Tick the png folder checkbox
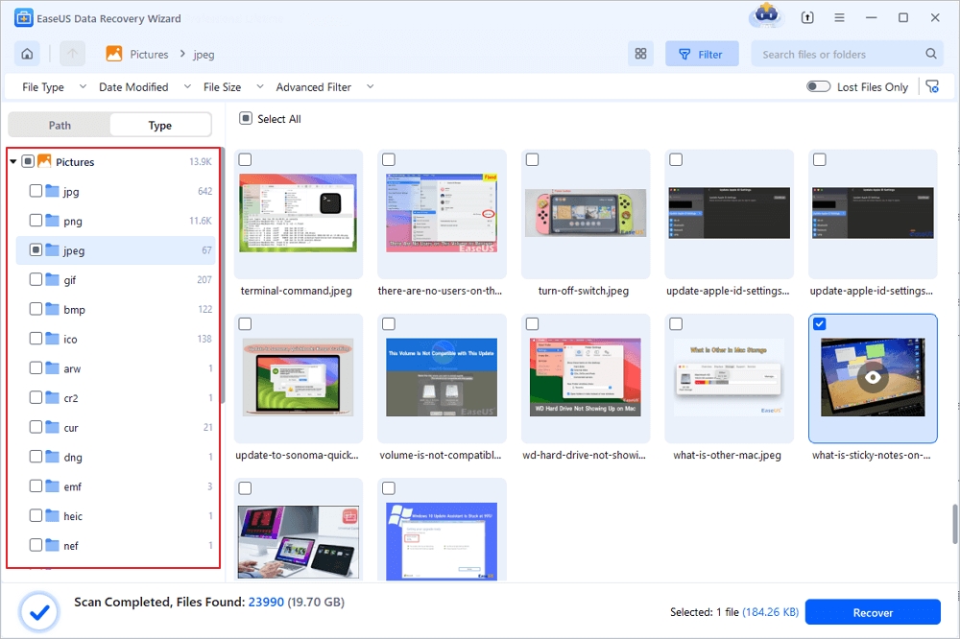The image size is (960, 639). pos(36,221)
